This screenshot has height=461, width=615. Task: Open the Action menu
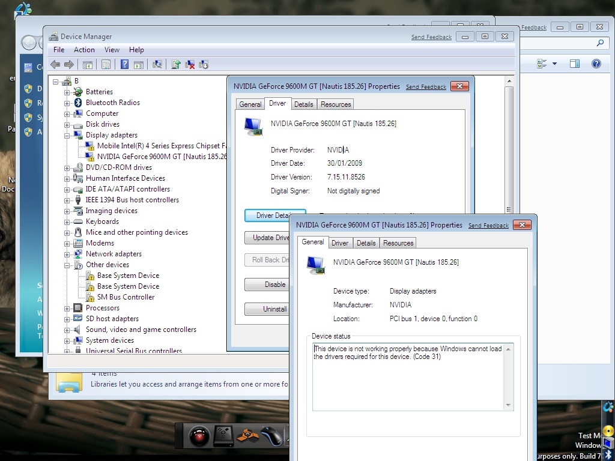(x=84, y=50)
